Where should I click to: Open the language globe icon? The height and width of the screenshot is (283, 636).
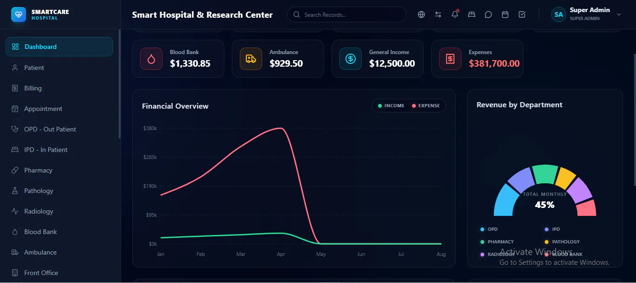tap(421, 14)
